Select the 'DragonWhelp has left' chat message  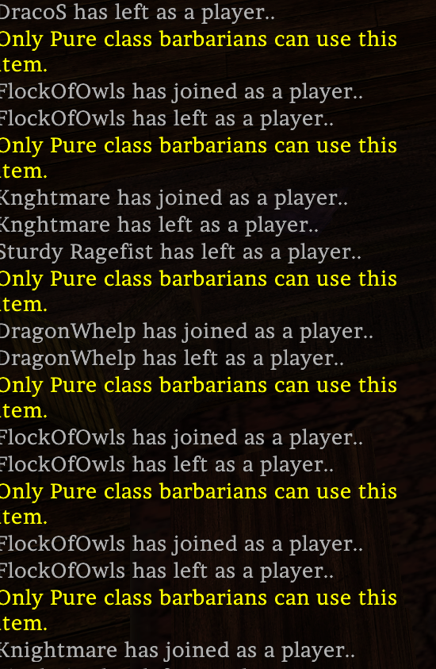point(172,358)
